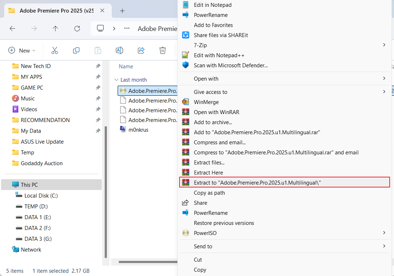Open a new Explorer tab with plus
The image size is (394, 276).
pos(122,11)
